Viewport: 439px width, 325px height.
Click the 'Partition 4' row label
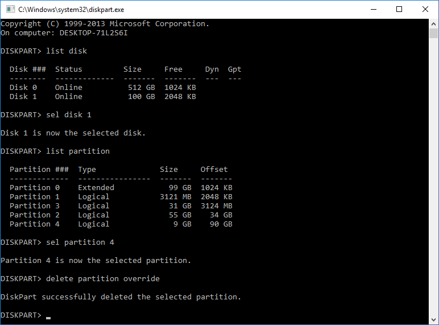coord(35,224)
